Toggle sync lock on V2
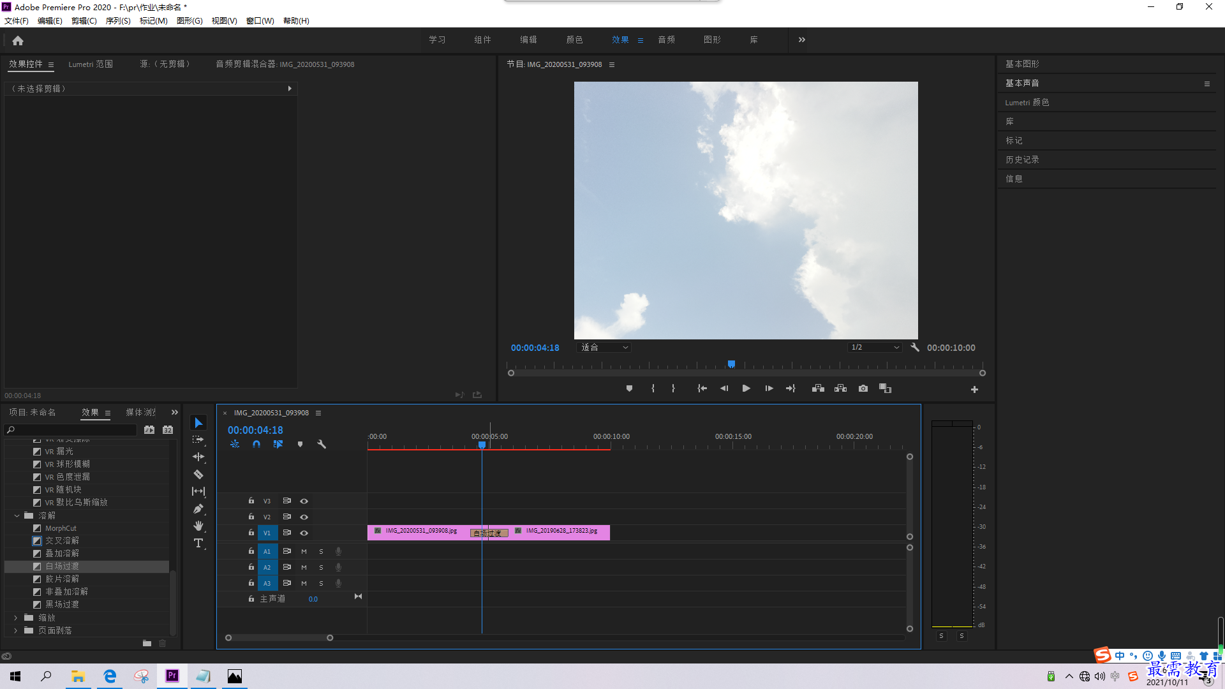 click(287, 517)
